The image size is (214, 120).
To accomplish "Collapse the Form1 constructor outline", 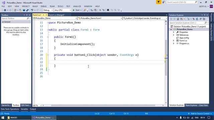I will click(48, 37).
